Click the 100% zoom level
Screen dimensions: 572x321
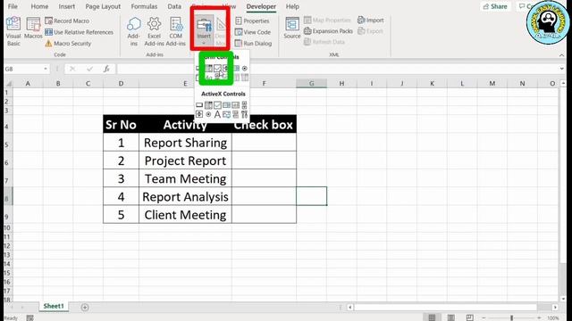pyautogui.click(x=553, y=318)
